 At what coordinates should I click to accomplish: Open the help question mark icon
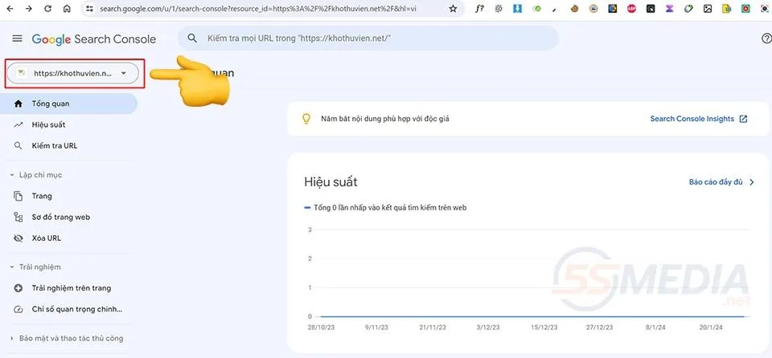click(x=766, y=39)
